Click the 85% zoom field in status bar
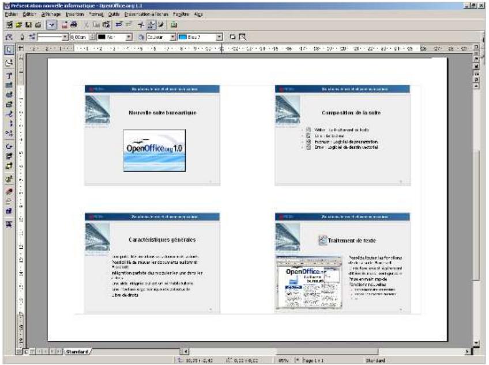 point(283,360)
